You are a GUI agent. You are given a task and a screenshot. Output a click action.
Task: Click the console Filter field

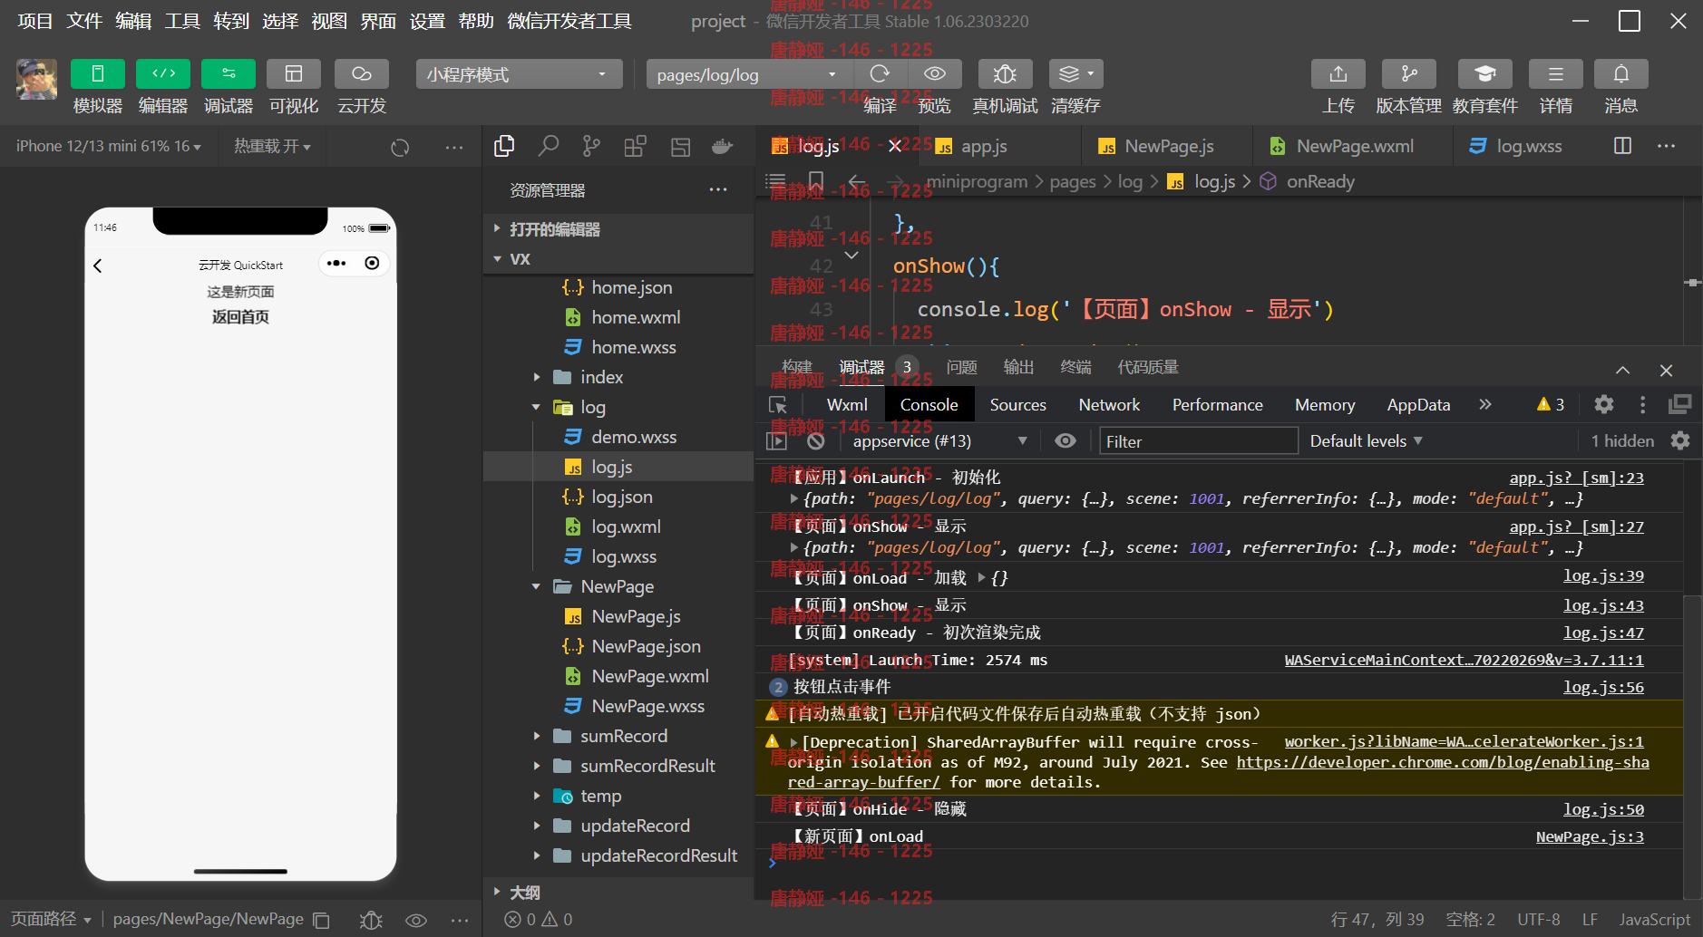coord(1199,441)
